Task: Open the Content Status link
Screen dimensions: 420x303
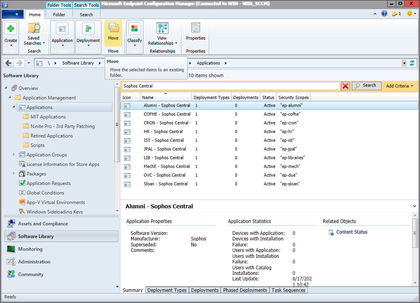Action: coord(352,232)
